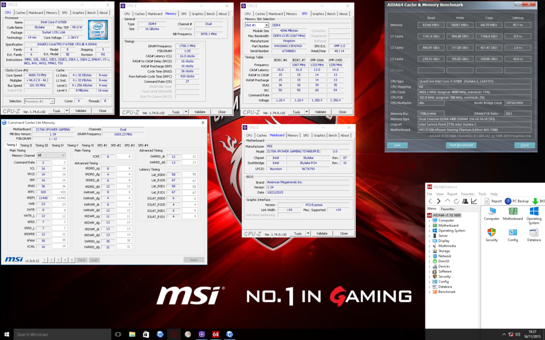Click Close button in CPU-Z SPD window
Viewport: 545px width, 340px height.
point(342,112)
